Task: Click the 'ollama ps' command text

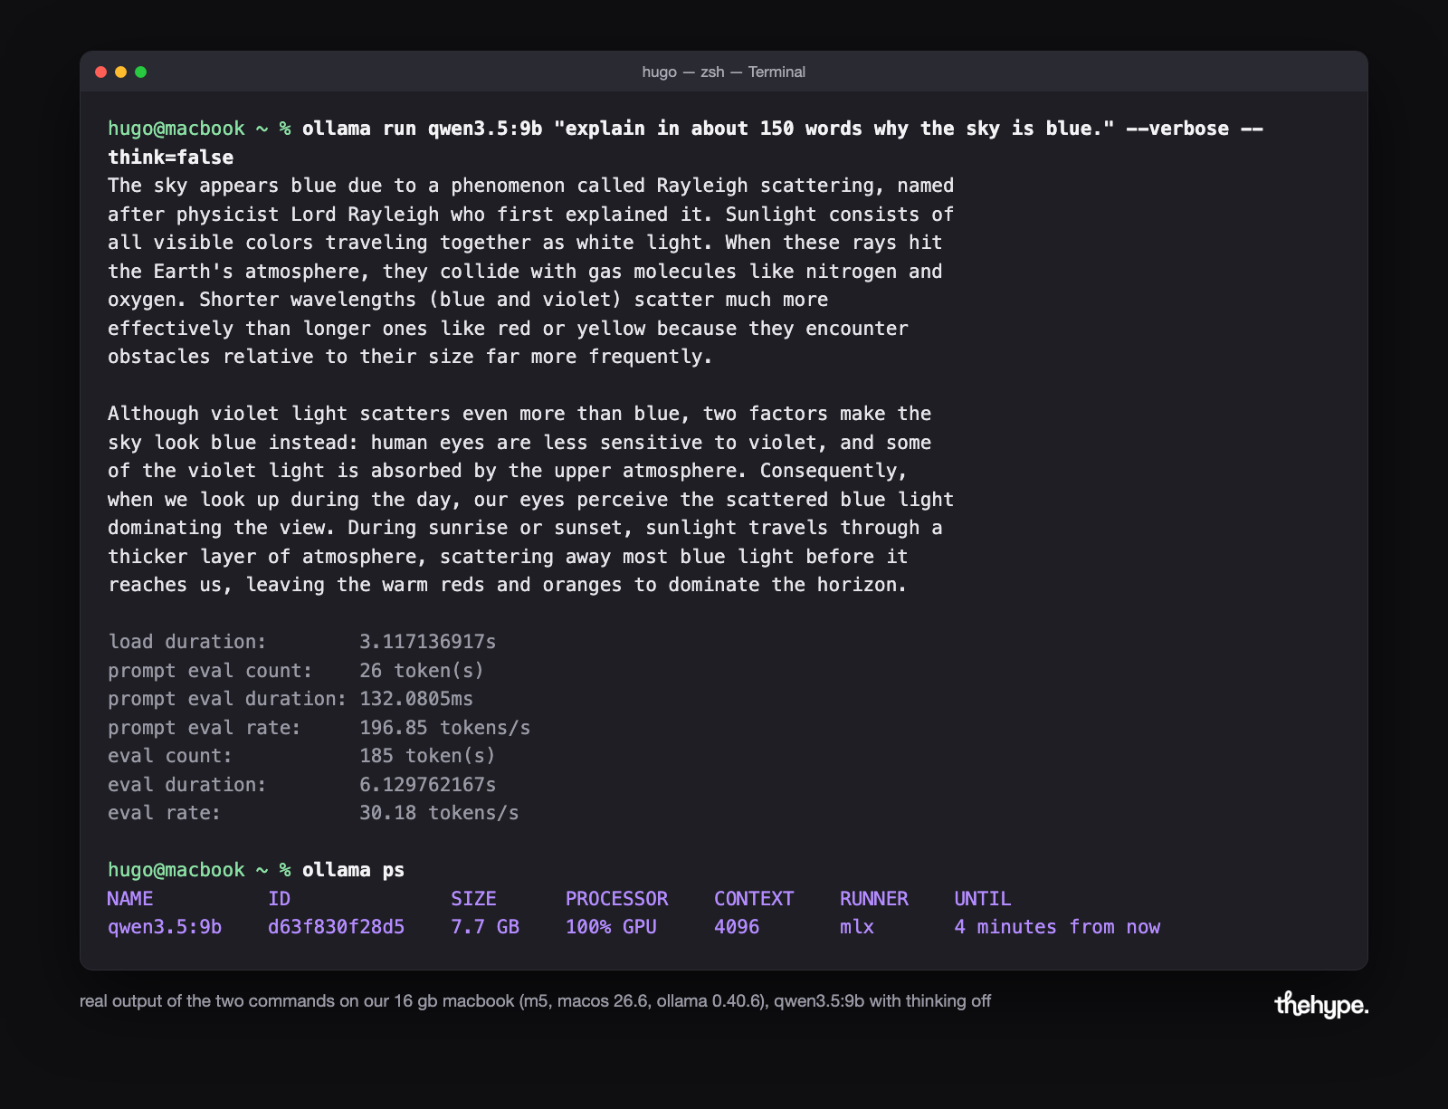Action: click(x=353, y=870)
